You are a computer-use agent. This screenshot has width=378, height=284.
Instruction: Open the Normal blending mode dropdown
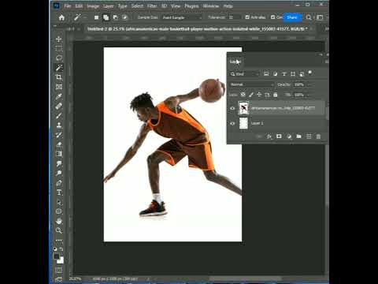pos(252,84)
